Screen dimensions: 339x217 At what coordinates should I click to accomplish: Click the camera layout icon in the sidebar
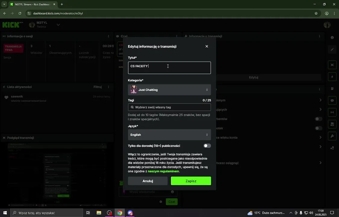click(332, 124)
